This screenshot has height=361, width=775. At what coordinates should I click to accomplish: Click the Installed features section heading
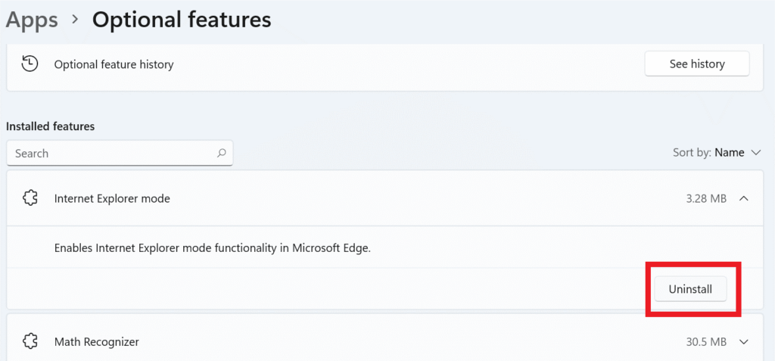51,126
